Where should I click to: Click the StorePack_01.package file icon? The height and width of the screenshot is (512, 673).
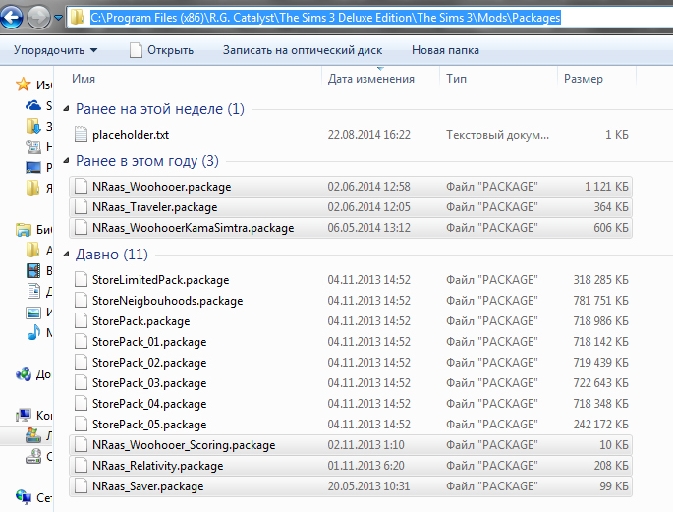click(81, 342)
